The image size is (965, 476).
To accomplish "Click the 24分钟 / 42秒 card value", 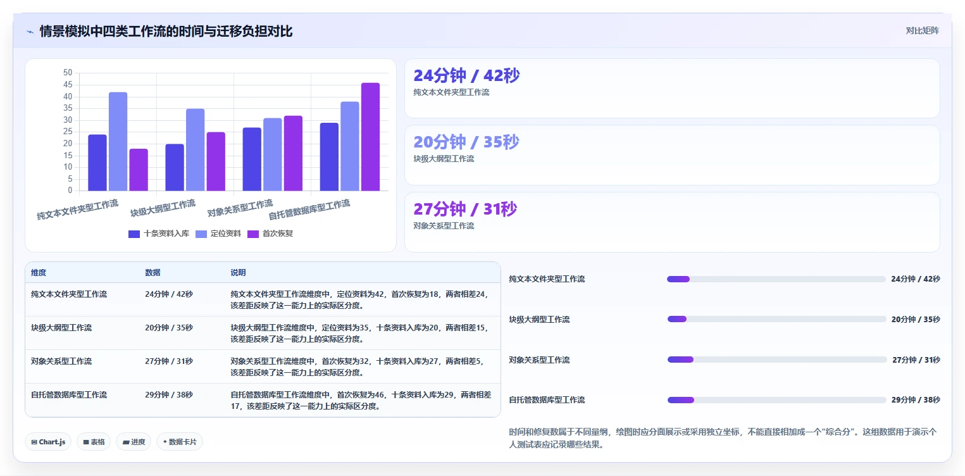I will (x=466, y=75).
